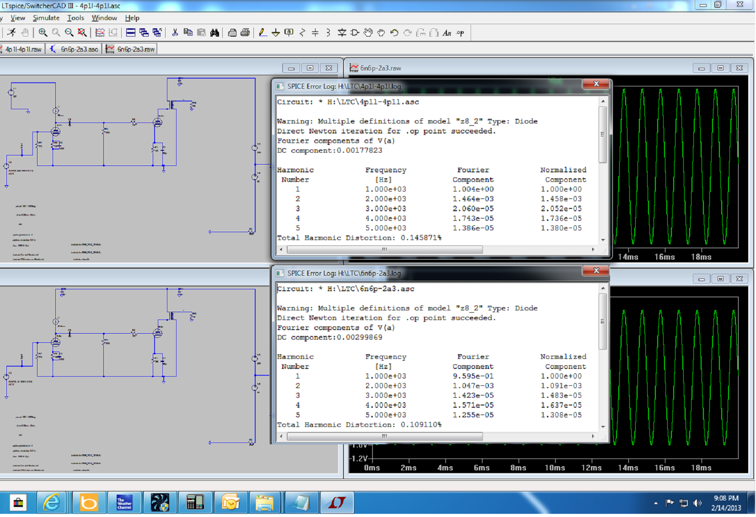Close the 6n6p-2a3.log error log window
The image size is (756, 517).
coord(596,271)
